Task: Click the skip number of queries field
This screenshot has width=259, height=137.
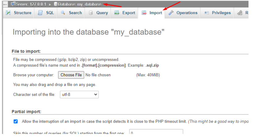Action: tap(156, 133)
